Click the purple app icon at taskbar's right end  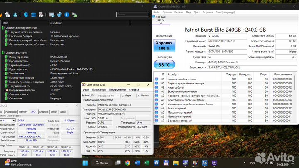click(x=214, y=163)
